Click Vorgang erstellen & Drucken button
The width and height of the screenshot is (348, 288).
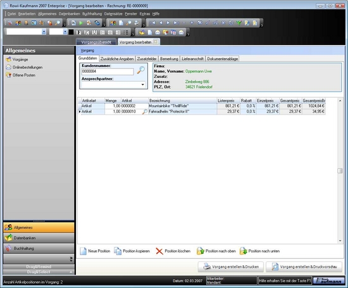[x=230, y=266]
